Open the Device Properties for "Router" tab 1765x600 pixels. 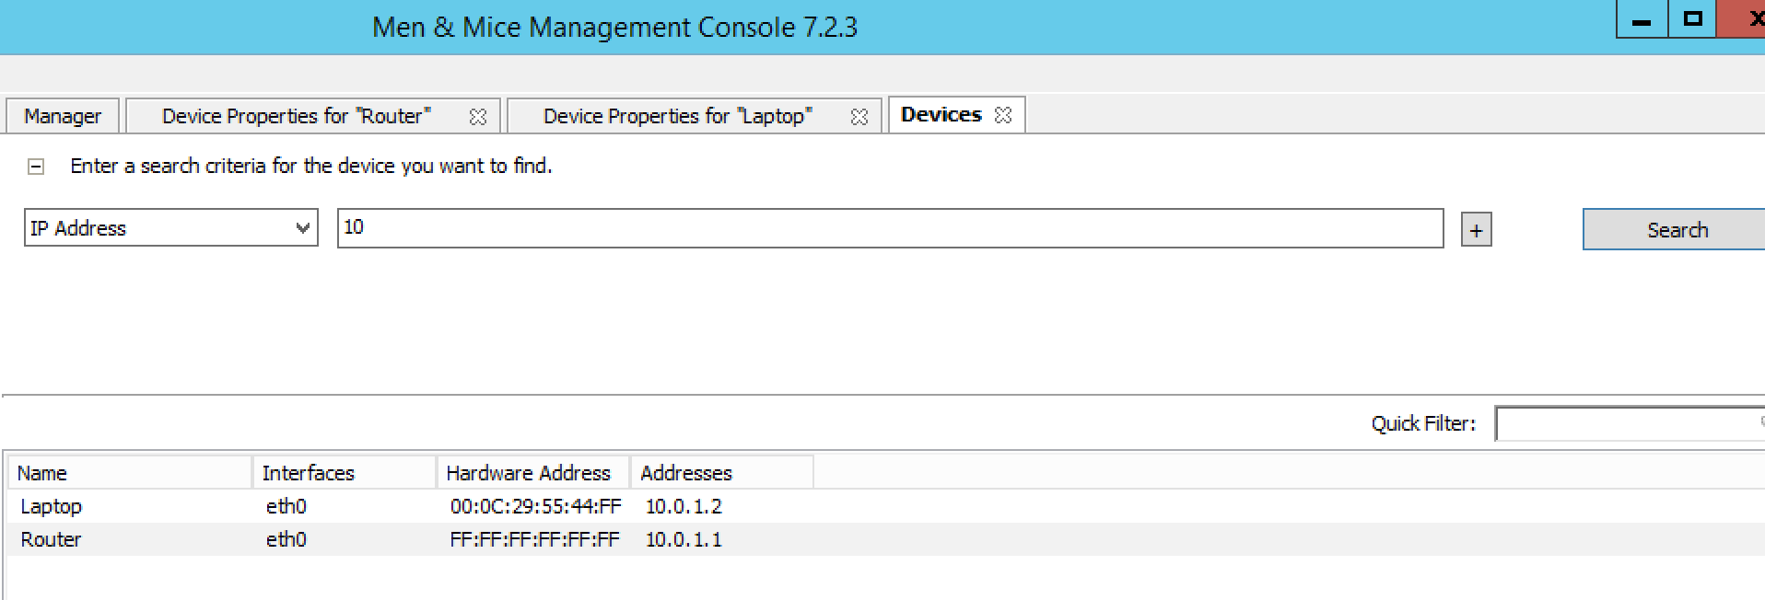(x=296, y=116)
